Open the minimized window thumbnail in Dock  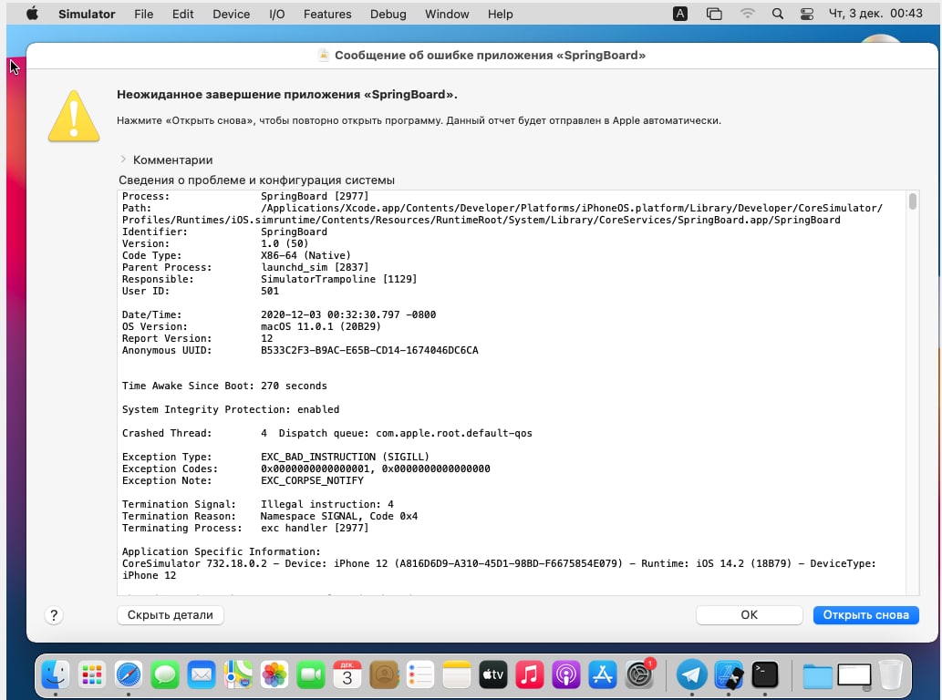click(x=854, y=674)
